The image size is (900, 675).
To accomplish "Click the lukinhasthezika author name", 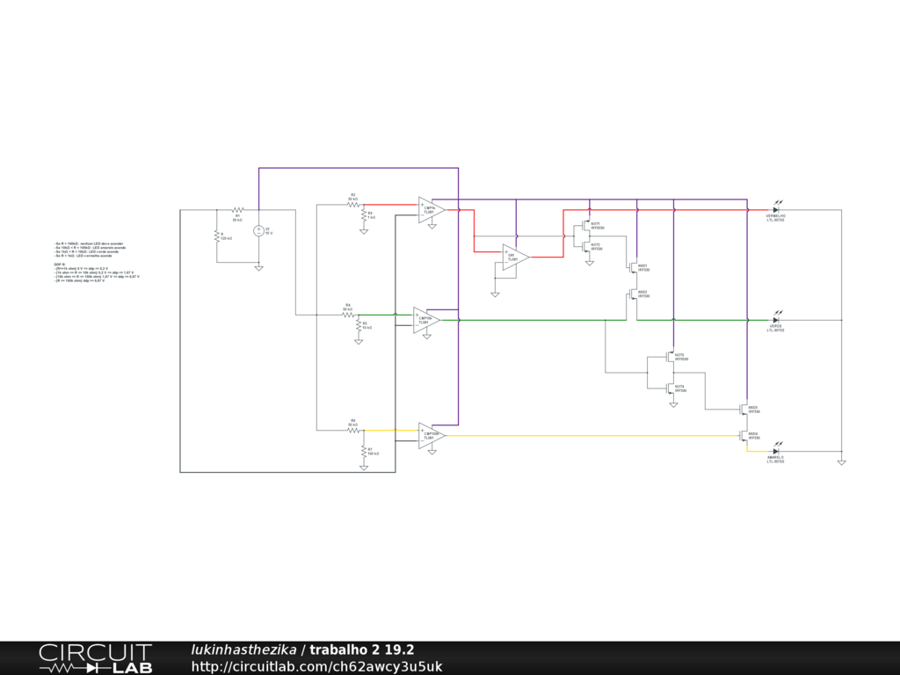I will click(243, 650).
